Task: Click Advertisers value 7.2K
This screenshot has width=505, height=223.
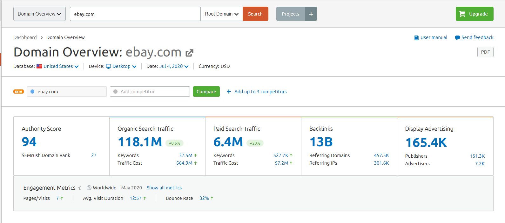Action: coord(480,164)
